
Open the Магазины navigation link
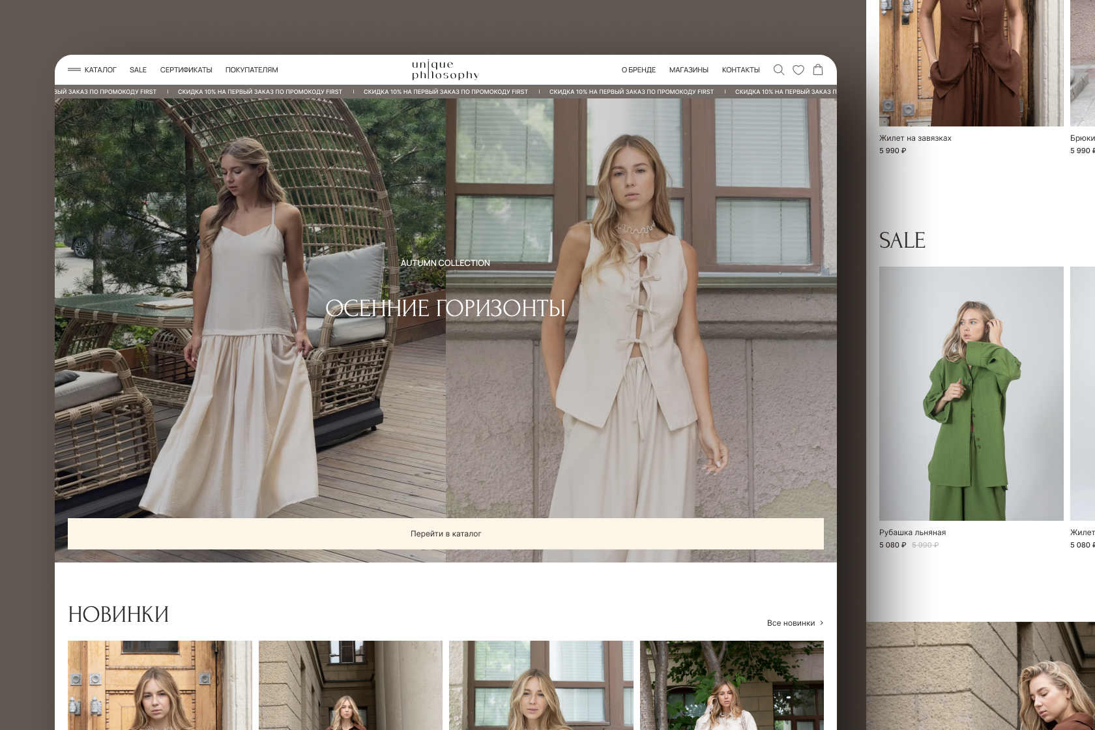click(x=689, y=70)
